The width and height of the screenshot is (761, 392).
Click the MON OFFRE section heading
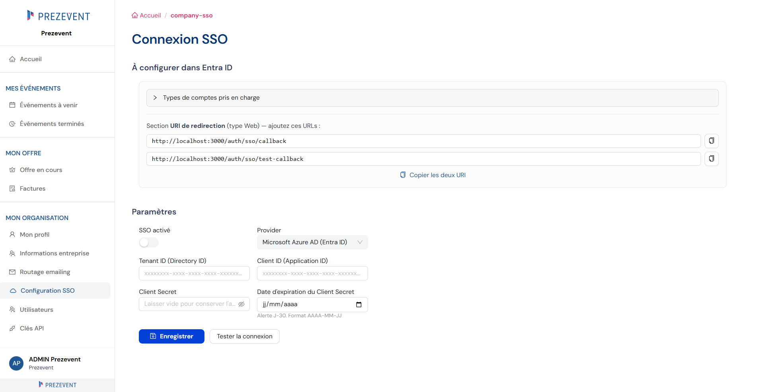coord(23,153)
